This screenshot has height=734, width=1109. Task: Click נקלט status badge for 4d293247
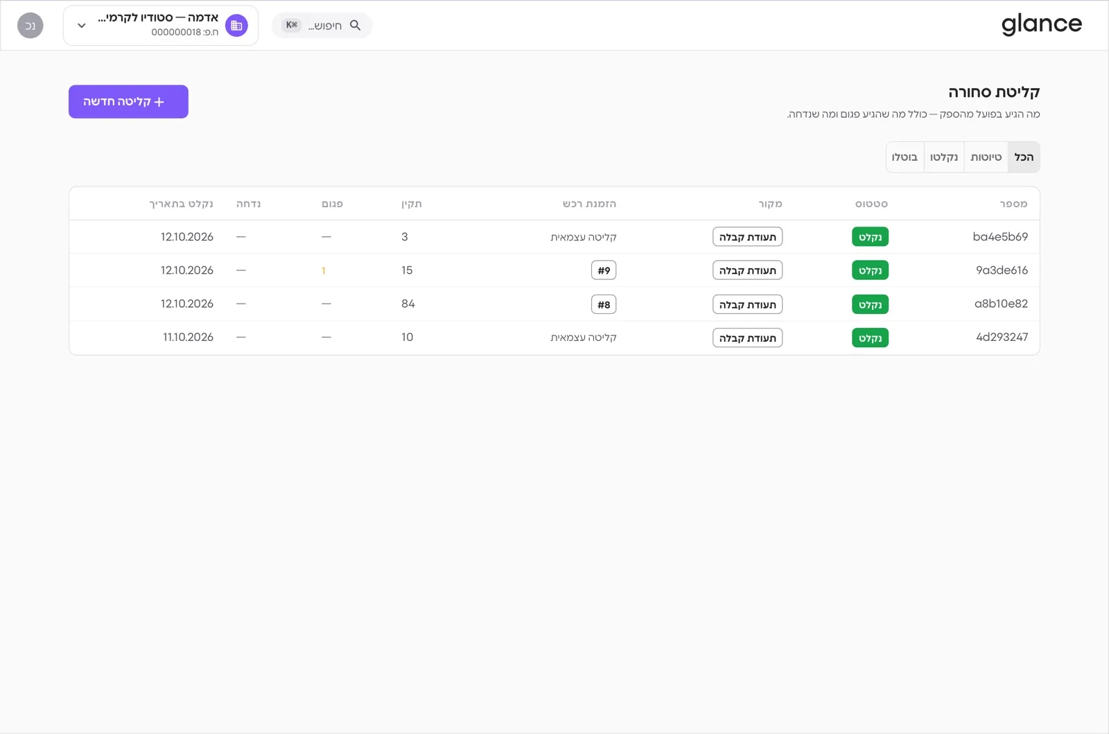(x=870, y=338)
